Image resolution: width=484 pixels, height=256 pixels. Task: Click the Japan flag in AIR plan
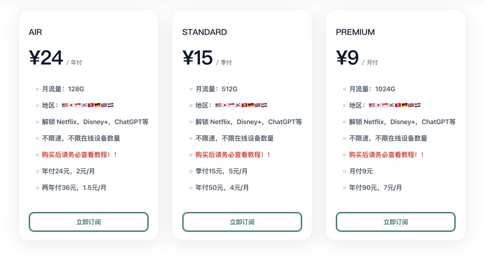coord(71,105)
